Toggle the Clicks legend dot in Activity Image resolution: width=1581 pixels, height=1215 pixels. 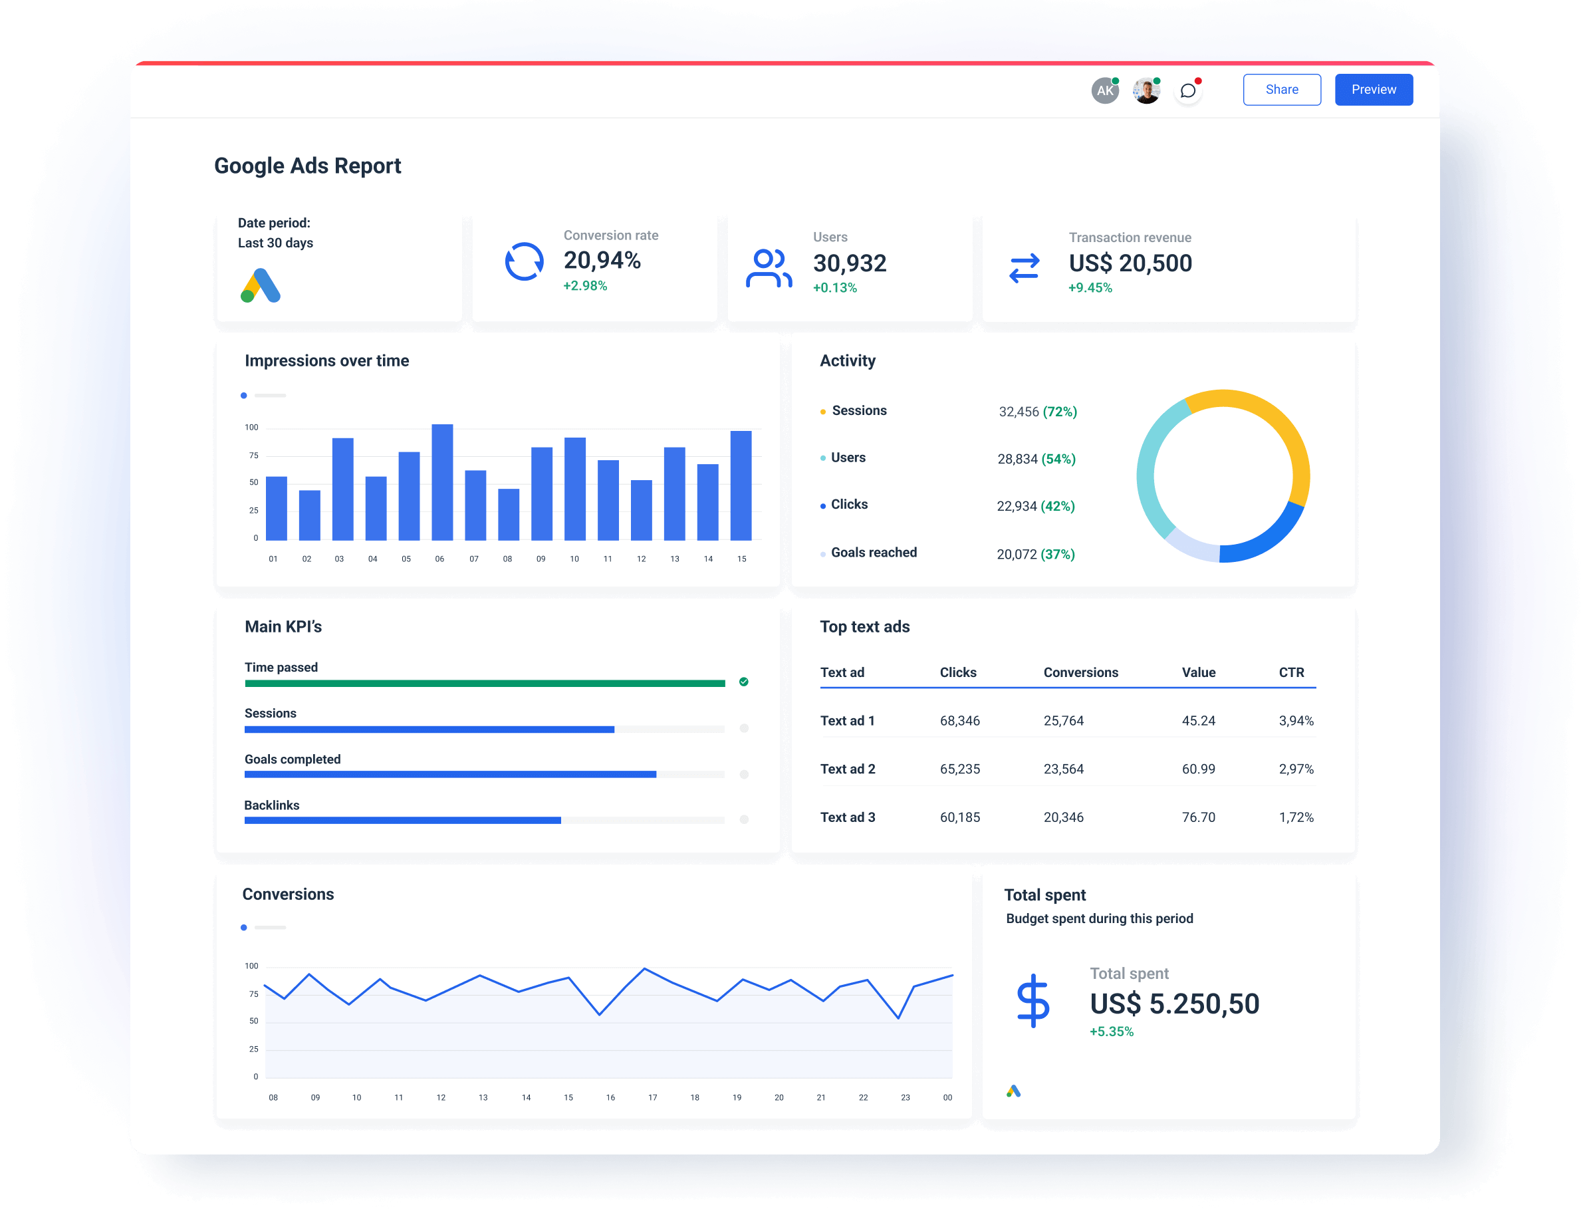click(822, 505)
